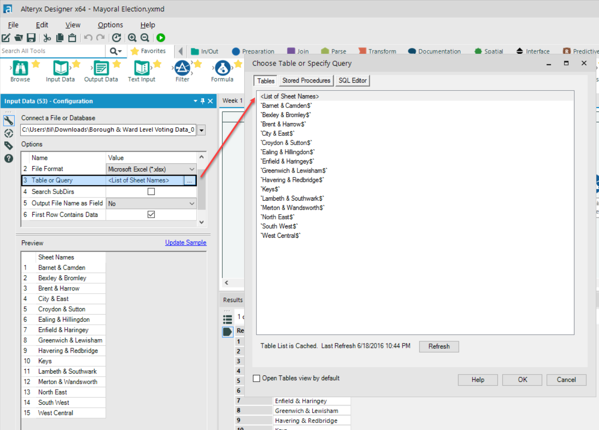This screenshot has width=599, height=430.
Task: Open the navigation target icon in sidebar
Action: pyautogui.click(x=9, y=133)
